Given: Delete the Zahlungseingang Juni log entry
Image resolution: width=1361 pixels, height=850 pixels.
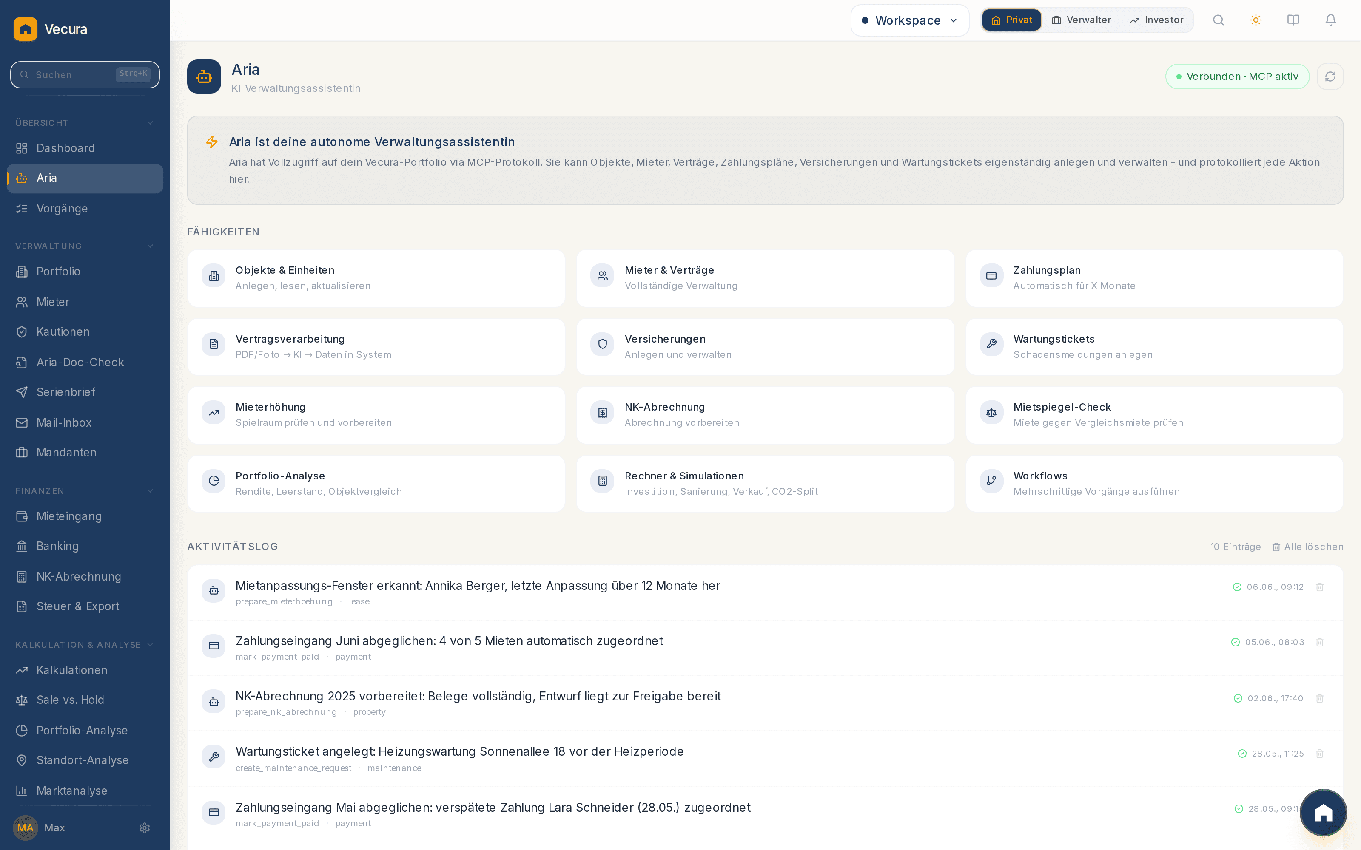Looking at the screenshot, I should (1320, 642).
